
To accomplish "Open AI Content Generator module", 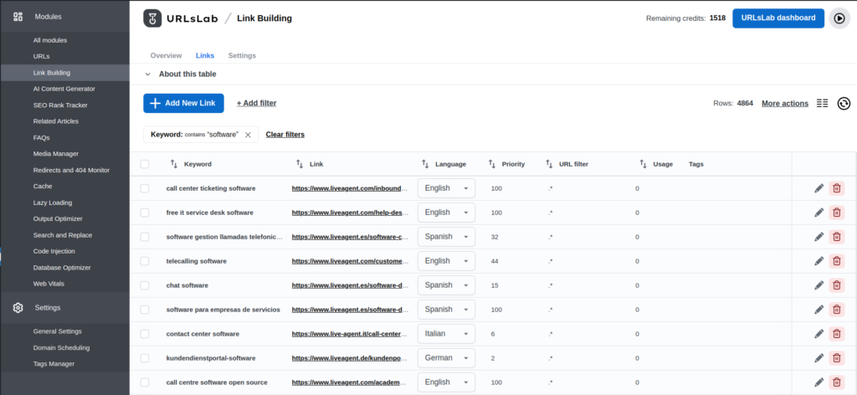I will (64, 89).
